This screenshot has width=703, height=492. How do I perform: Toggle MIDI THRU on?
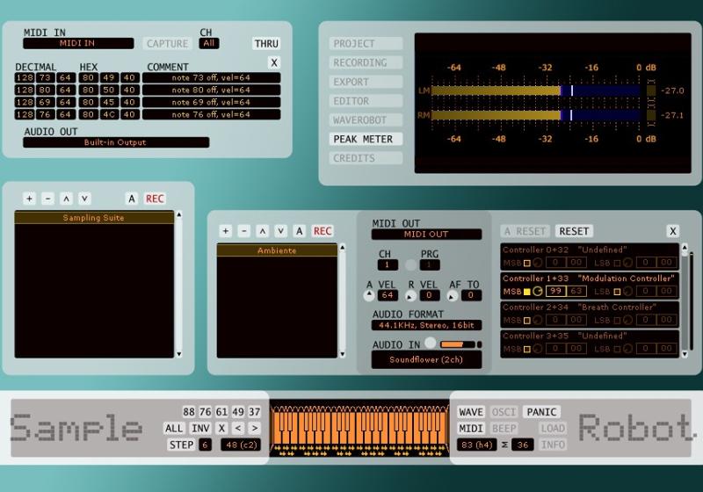266,43
